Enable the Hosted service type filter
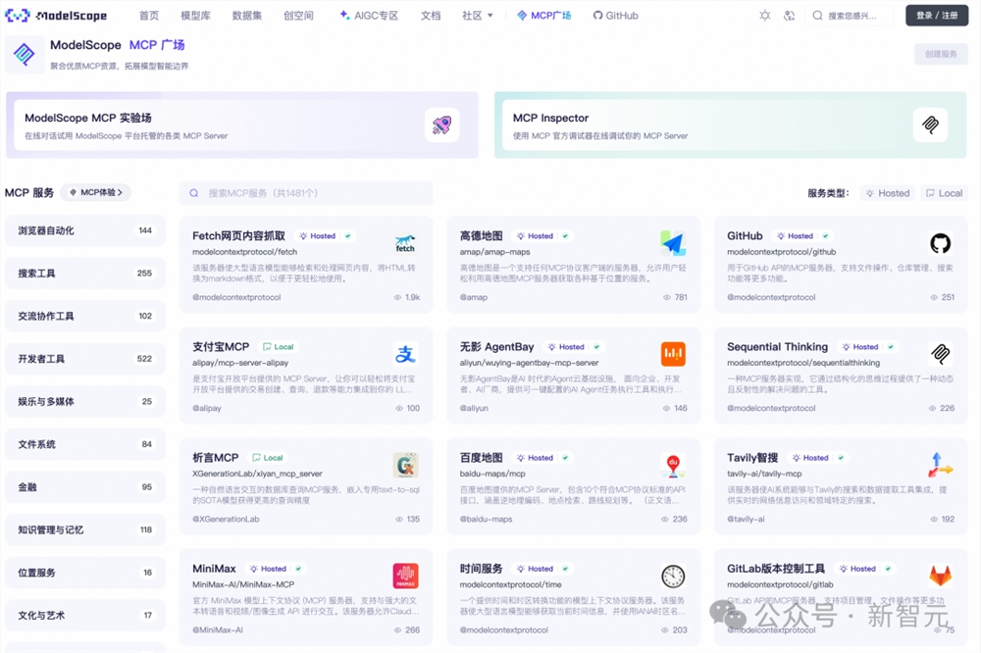This screenshot has width=981, height=653. coord(887,192)
